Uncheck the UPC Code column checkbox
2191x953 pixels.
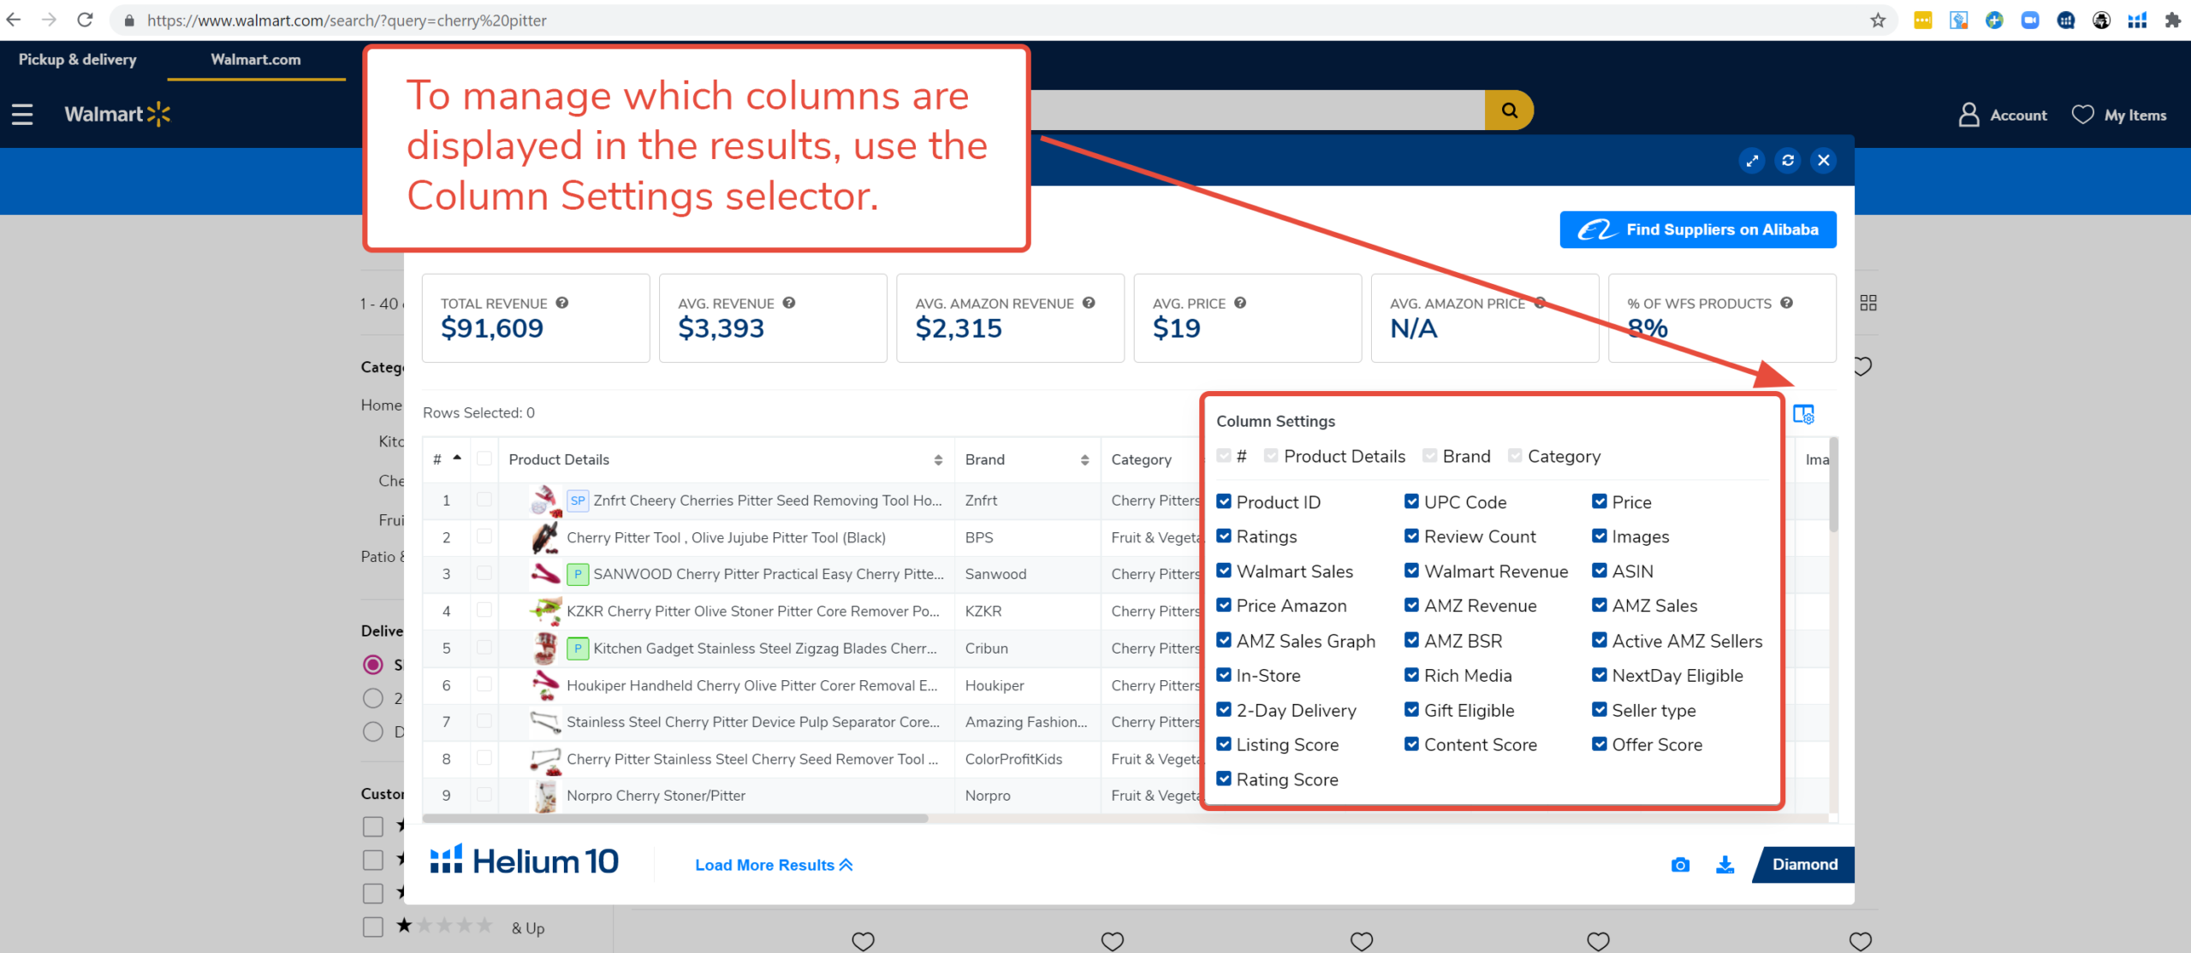click(x=1411, y=502)
